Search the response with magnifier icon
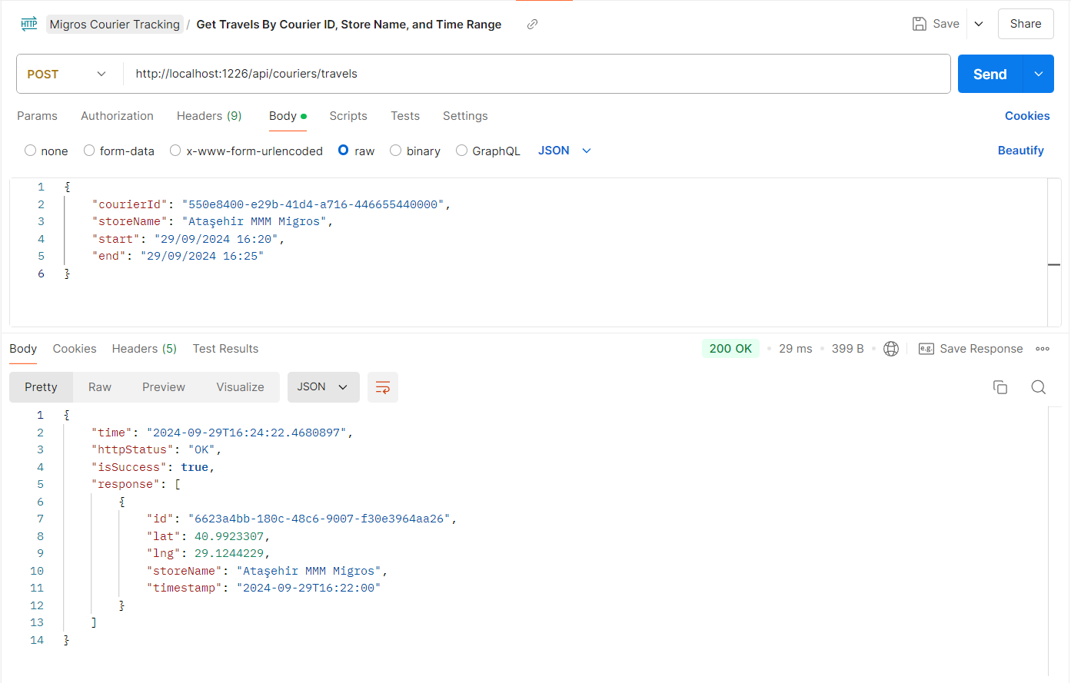The height and width of the screenshot is (683, 1071). [1039, 387]
